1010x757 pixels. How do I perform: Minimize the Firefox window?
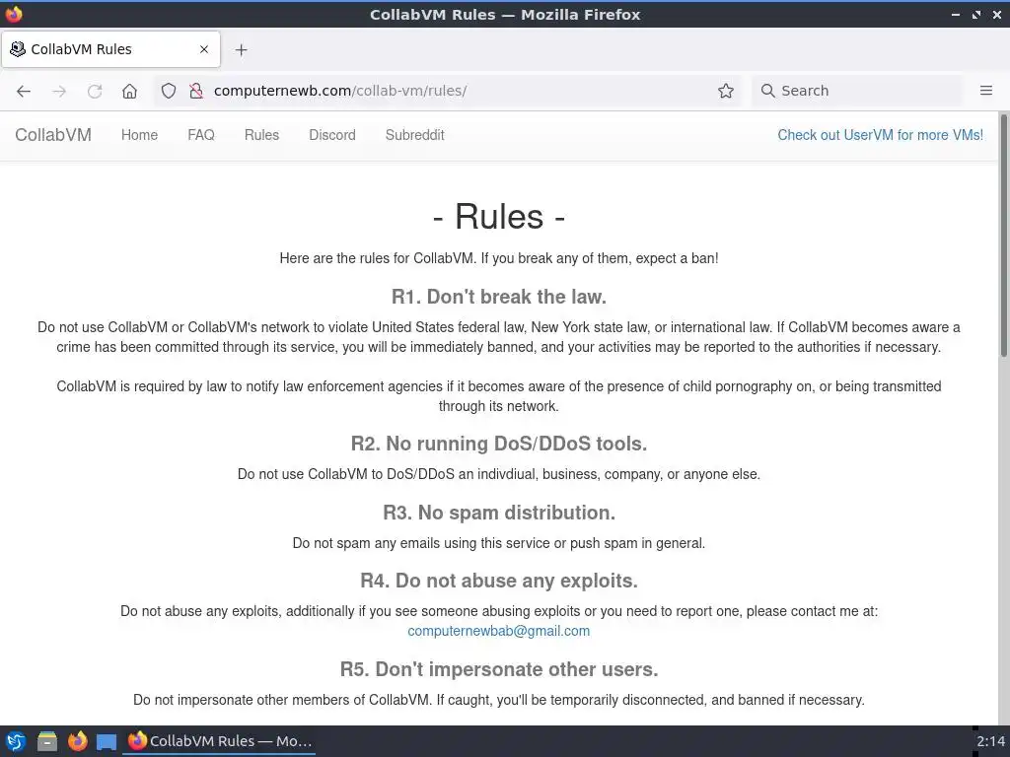point(956,14)
